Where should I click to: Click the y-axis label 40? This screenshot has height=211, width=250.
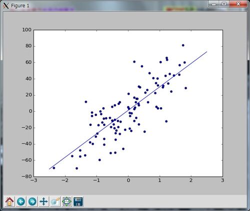coord(28,79)
